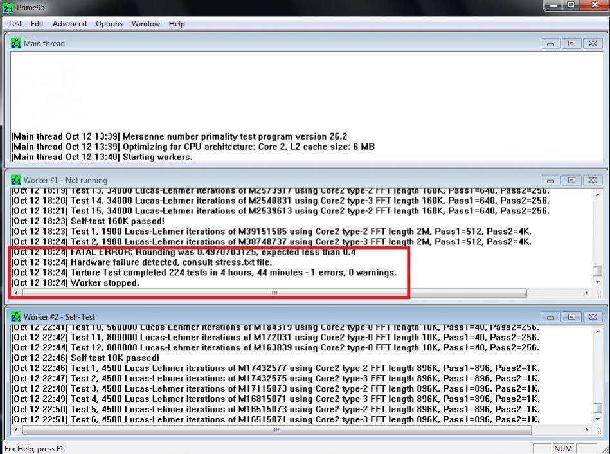Open the Window menu

coord(145,24)
